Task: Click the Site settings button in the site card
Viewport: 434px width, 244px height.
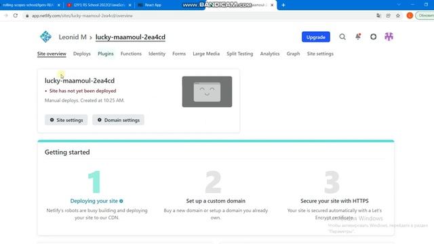Action: [66, 120]
